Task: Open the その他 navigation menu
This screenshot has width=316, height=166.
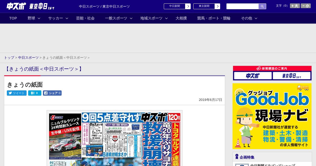Action: (246, 18)
